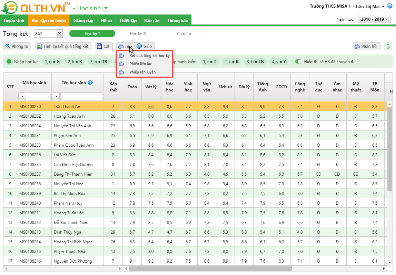Screen dimensions: 396x275
Task: Open the Báo cáo tab
Action: 152,20
